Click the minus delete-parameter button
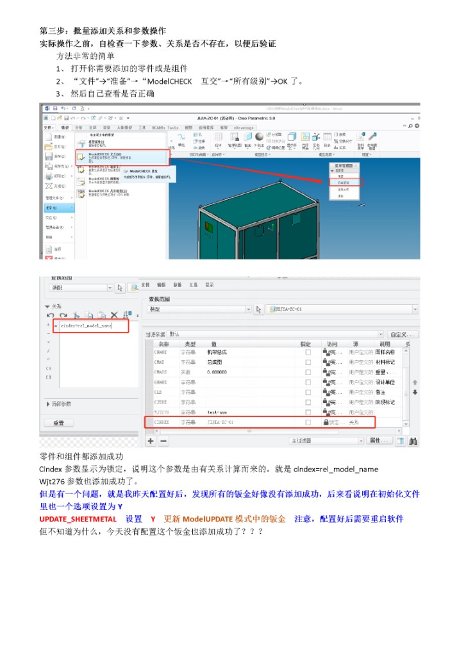 (x=163, y=441)
